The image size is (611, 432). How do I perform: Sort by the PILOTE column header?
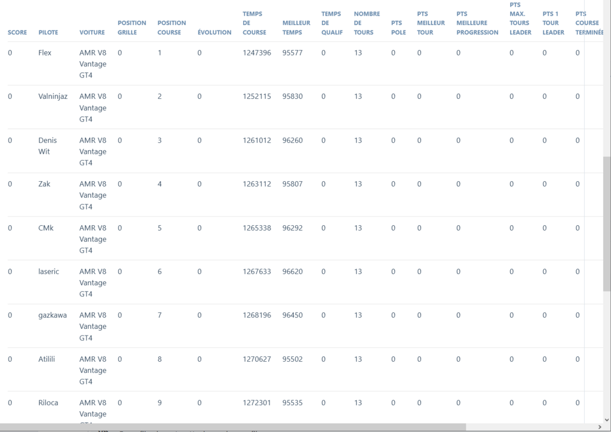tap(48, 32)
